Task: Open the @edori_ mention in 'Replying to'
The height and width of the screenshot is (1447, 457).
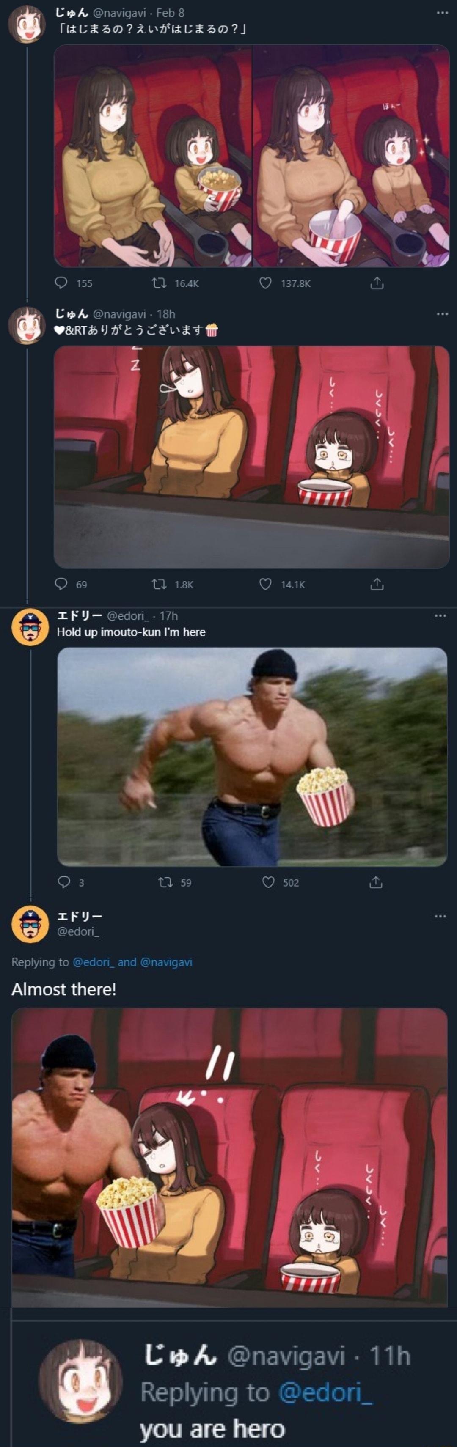Action: [94, 962]
